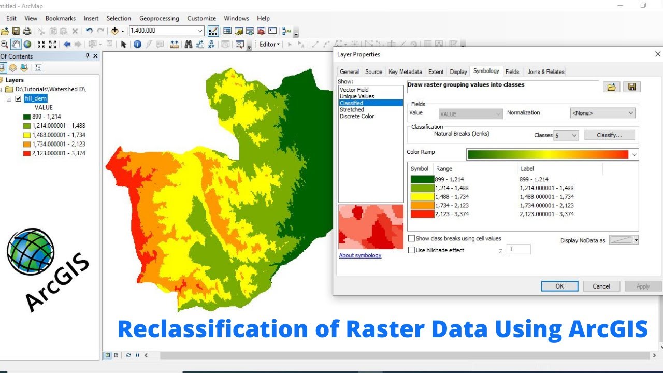Open the Find binoculars tool
This screenshot has height=373, width=663.
pyautogui.click(x=189, y=45)
